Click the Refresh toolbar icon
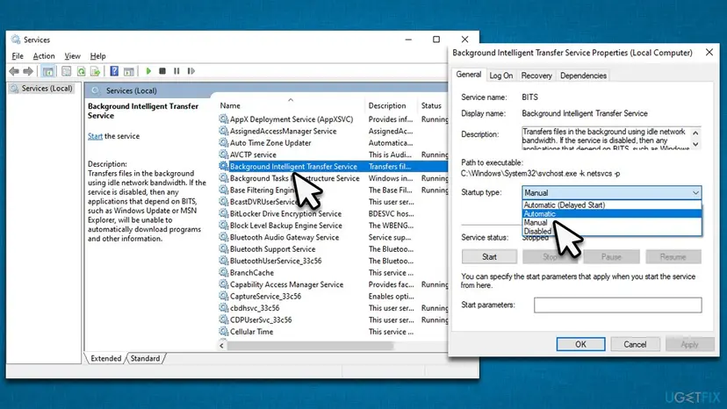This screenshot has height=409, width=727. (81, 71)
